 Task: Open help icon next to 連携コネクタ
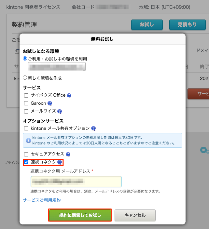click(x=60, y=162)
